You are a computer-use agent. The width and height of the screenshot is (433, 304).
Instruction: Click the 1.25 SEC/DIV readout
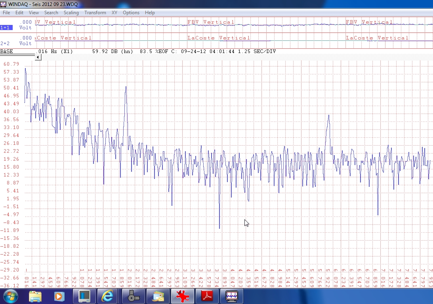point(257,51)
